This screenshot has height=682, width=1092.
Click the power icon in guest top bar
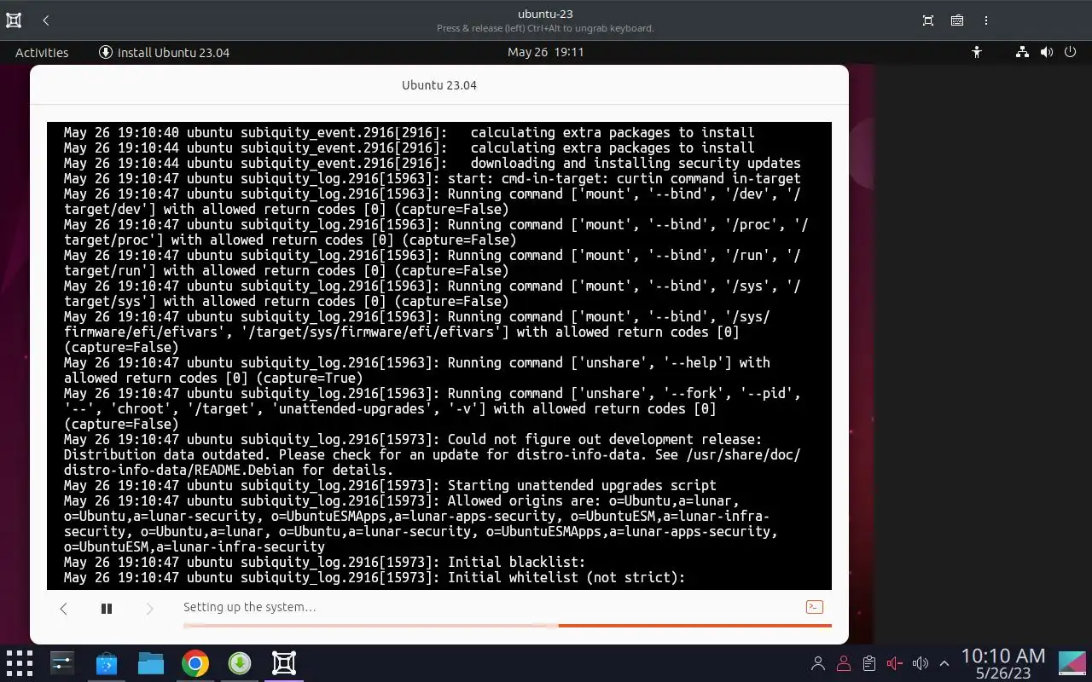tap(1070, 52)
